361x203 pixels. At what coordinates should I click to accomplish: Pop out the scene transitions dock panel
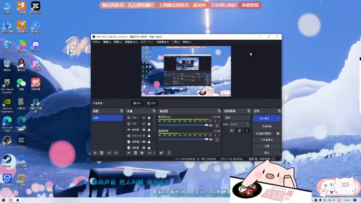[x=249, y=111]
